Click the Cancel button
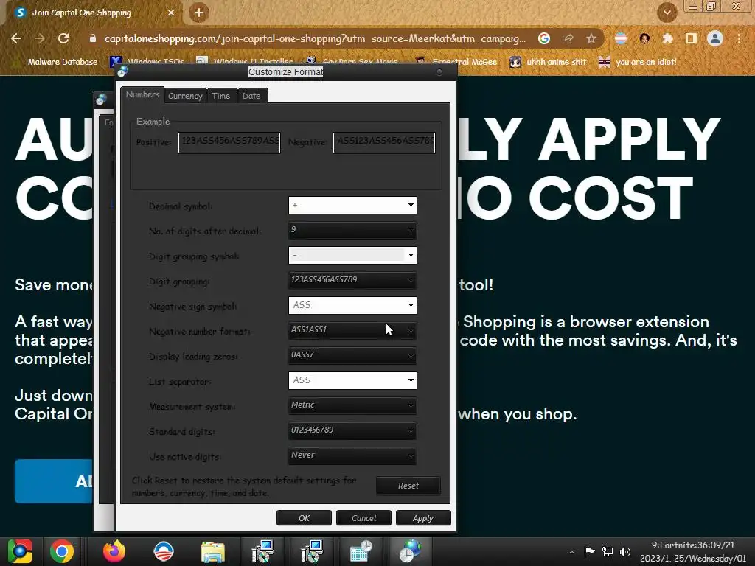Screen dimensions: 755x566 tap(363, 518)
